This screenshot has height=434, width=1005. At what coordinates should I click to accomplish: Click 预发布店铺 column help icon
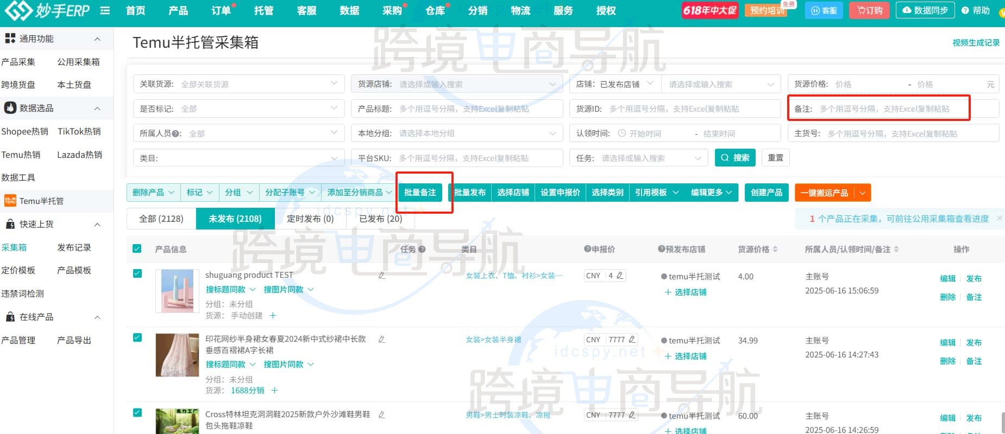[661, 249]
